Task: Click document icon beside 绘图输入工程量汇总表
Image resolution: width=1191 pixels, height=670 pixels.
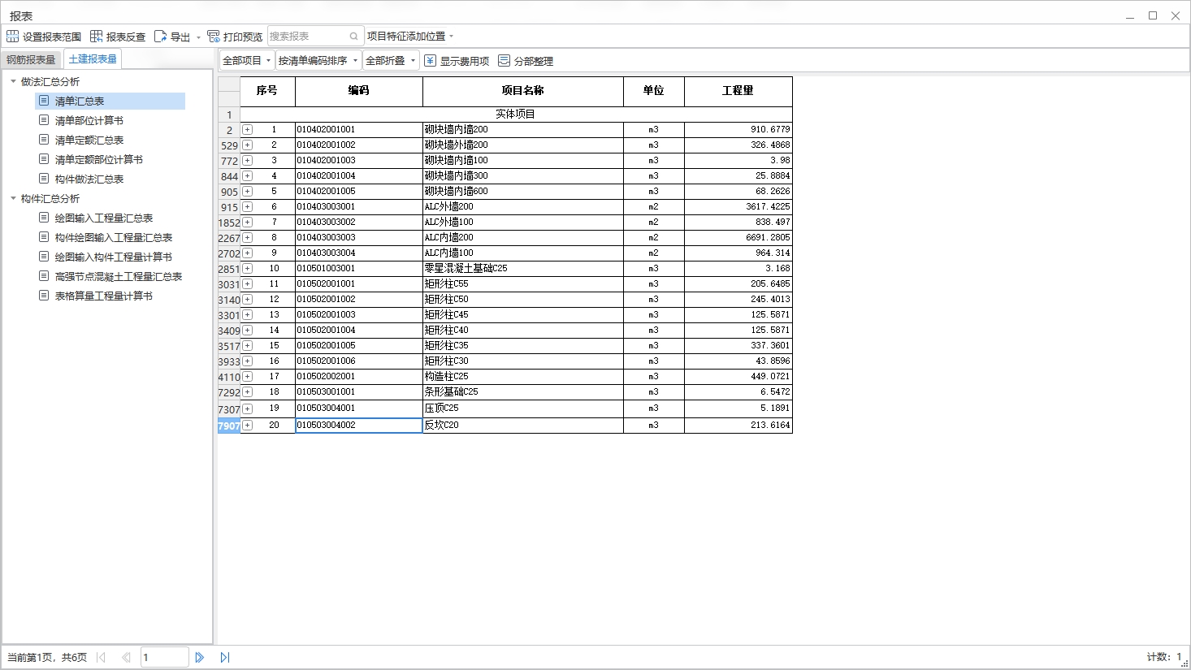Action: [x=44, y=218]
